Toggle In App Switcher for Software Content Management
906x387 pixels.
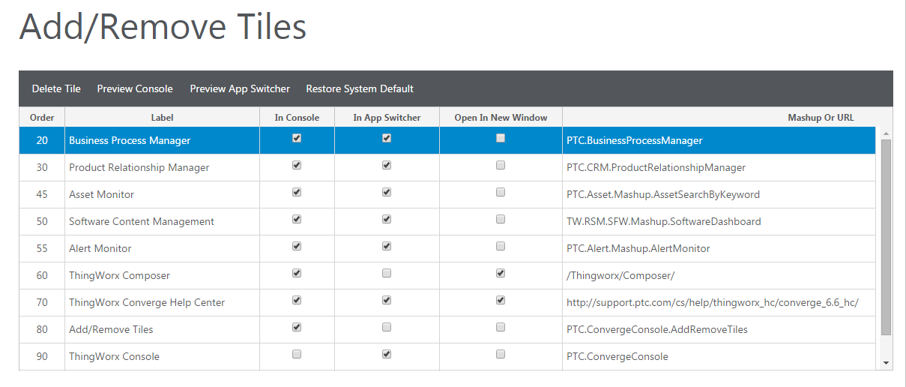(387, 219)
